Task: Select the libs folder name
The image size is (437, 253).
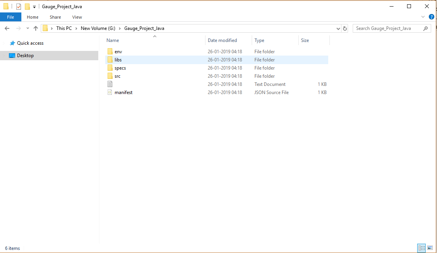Action: pyautogui.click(x=118, y=60)
